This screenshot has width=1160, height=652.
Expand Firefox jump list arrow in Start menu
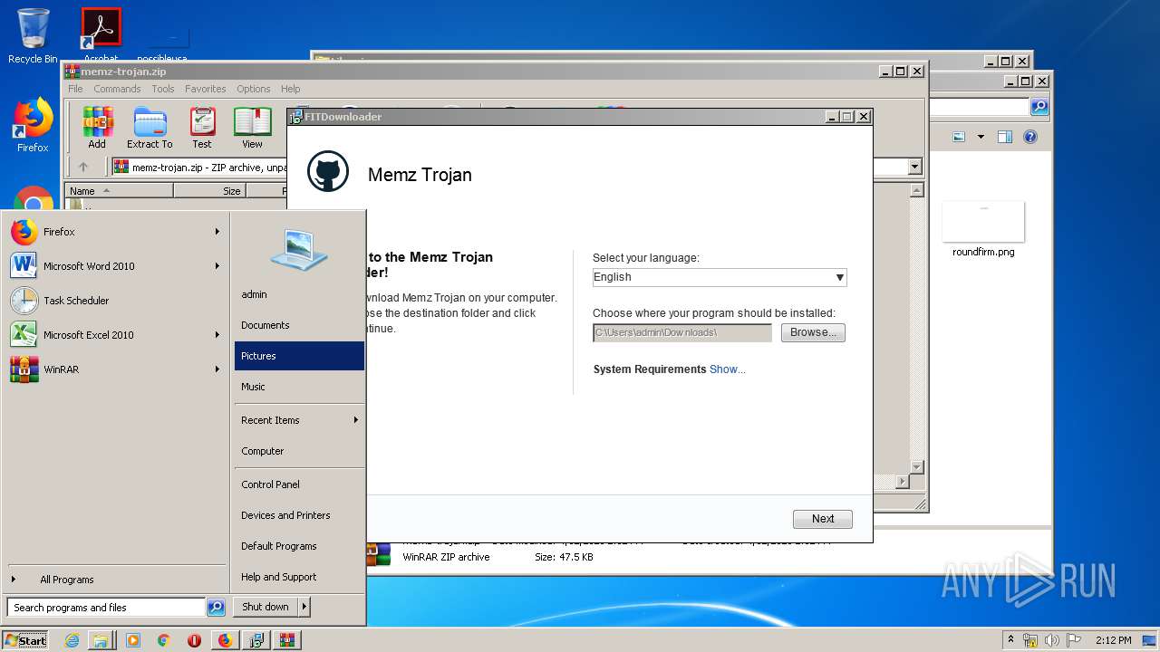pyautogui.click(x=217, y=232)
